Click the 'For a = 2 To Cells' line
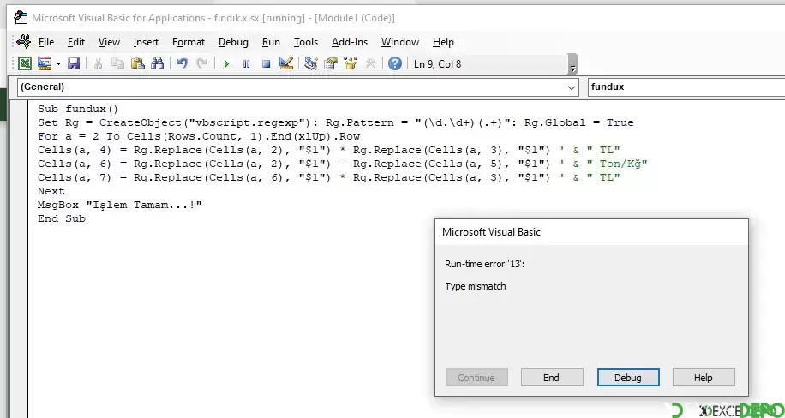This screenshot has height=418, width=785. pos(199,136)
